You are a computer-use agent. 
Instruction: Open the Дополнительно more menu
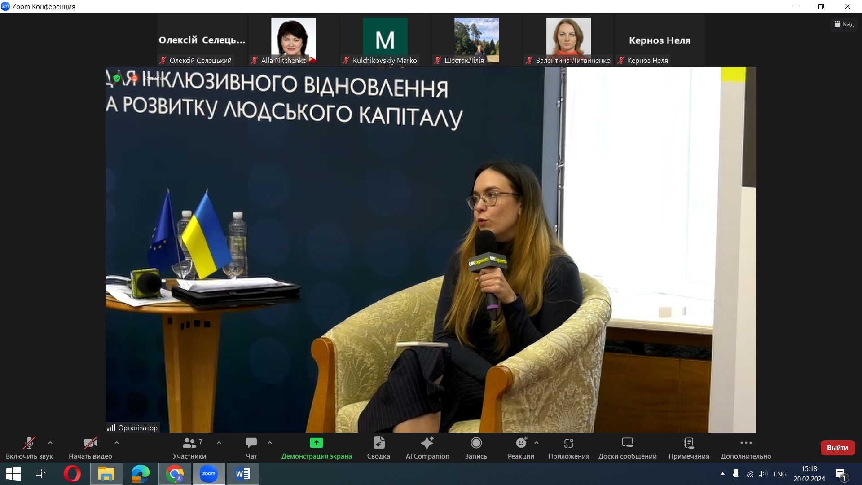[746, 448]
